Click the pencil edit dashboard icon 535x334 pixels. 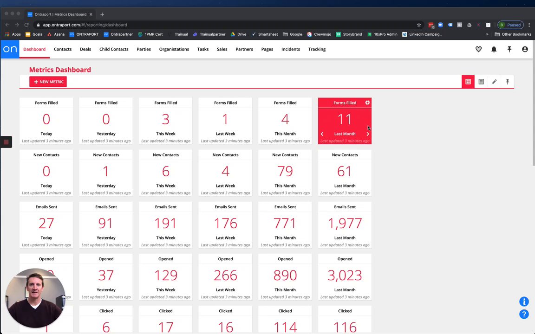494,82
